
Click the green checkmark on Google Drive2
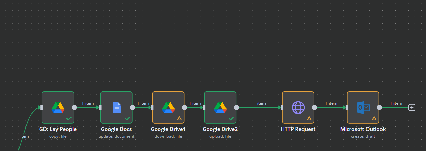tap(231, 118)
